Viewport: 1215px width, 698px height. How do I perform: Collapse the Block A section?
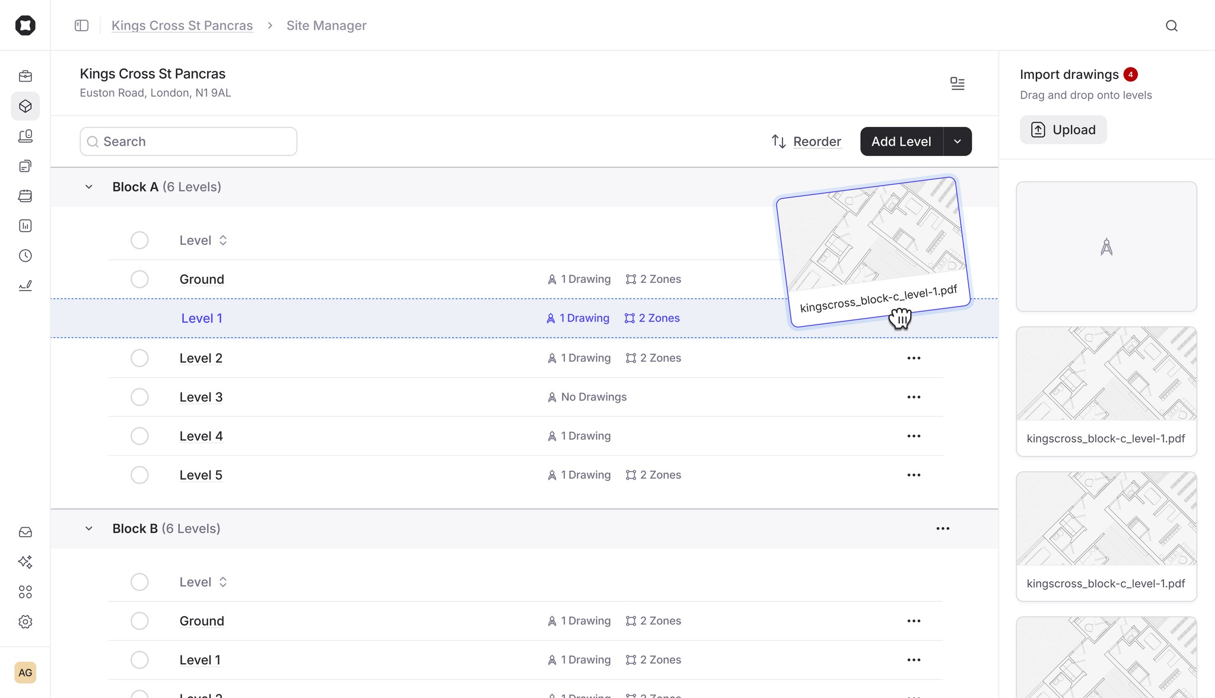(x=89, y=187)
